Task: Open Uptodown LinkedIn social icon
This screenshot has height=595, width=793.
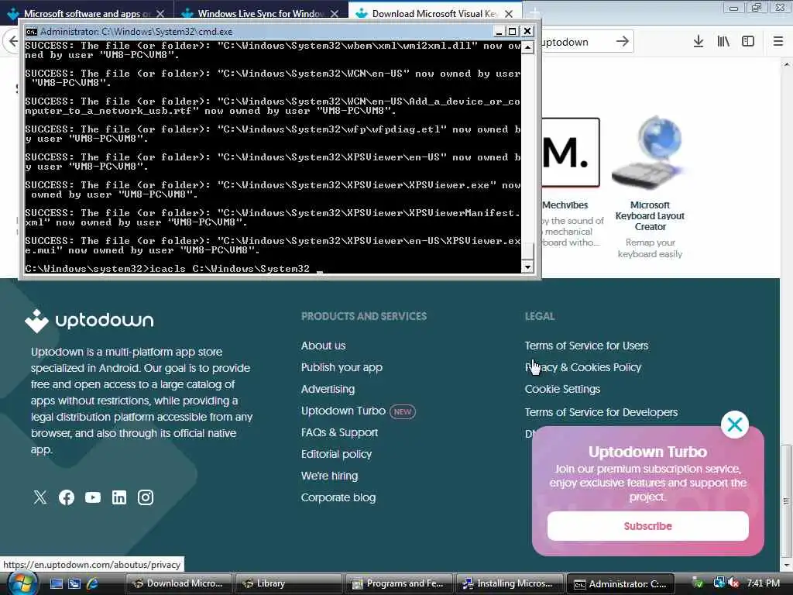Action: click(118, 497)
